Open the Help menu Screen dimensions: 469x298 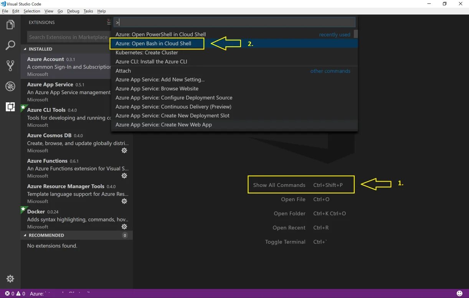(x=102, y=11)
